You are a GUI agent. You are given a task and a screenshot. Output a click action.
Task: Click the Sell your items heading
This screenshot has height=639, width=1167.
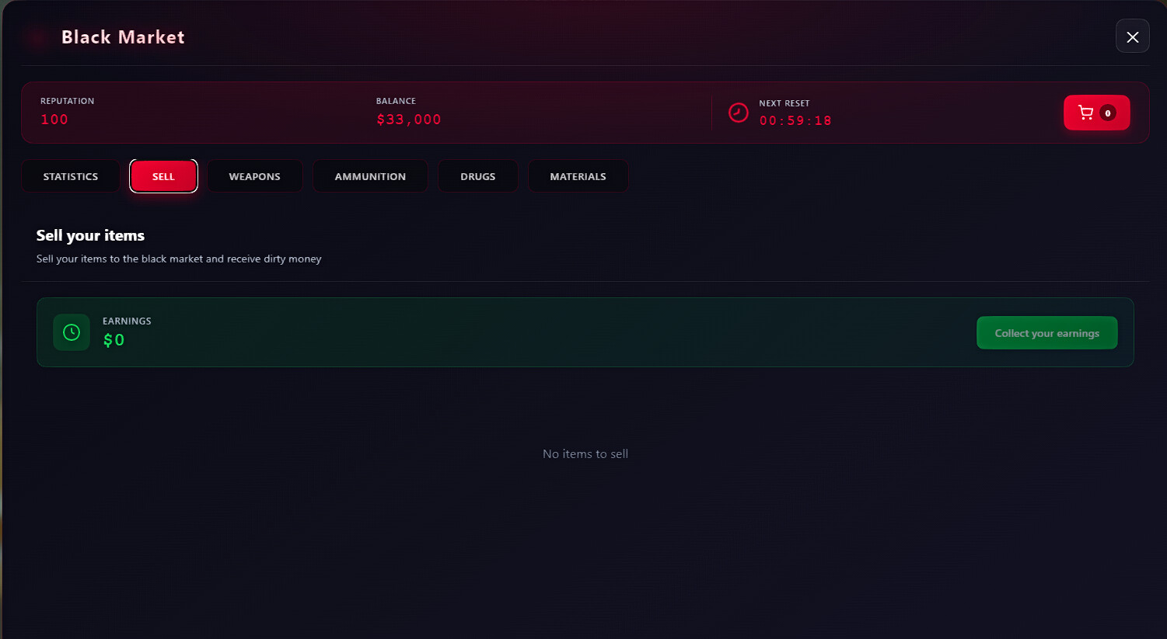[90, 235]
